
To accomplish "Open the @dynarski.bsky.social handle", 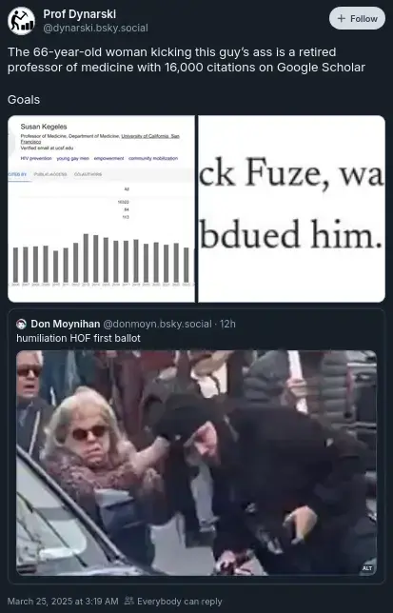I will click(95, 29).
